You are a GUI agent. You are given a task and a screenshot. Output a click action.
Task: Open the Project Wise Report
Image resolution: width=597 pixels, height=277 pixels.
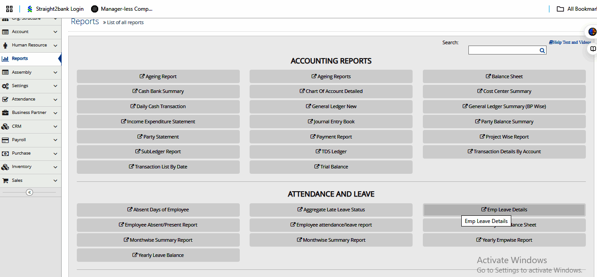coord(504,137)
